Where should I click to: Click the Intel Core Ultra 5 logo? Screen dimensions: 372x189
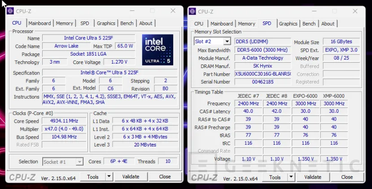tap(158, 50)
